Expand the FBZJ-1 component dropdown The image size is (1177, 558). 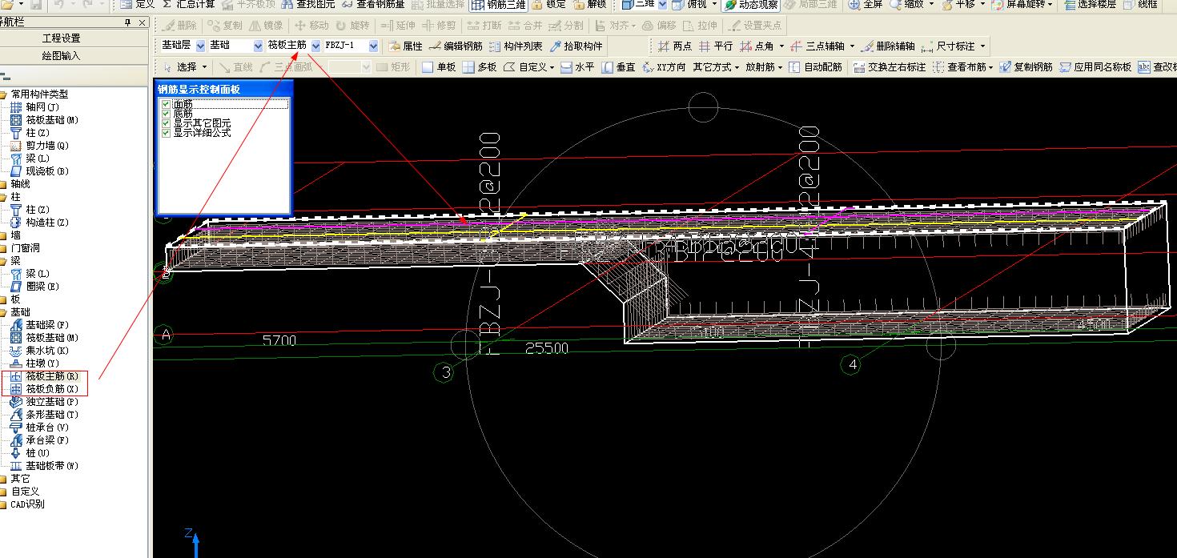pos(373,46)
